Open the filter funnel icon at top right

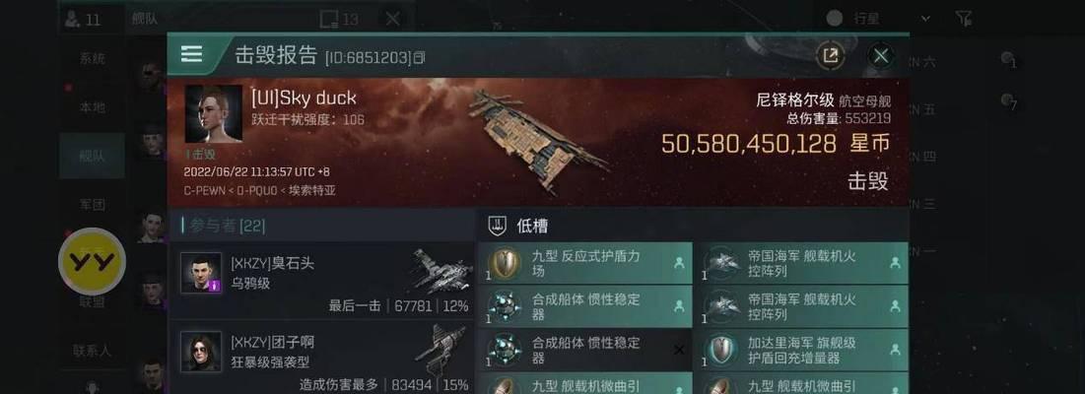tap(963, 19)
